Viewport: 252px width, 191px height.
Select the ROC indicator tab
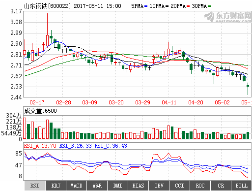coord(200,186)
